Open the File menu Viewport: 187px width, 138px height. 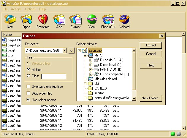pyautogui.click(x=5, y=9)
